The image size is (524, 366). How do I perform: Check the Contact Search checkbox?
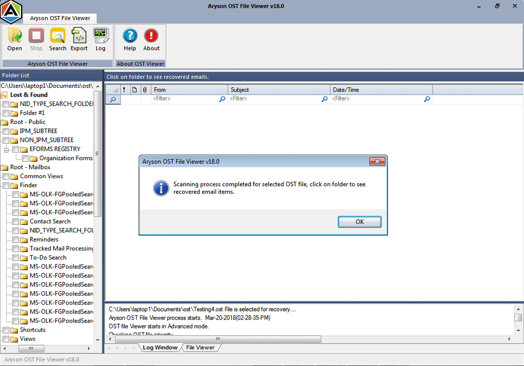(16, 221)
